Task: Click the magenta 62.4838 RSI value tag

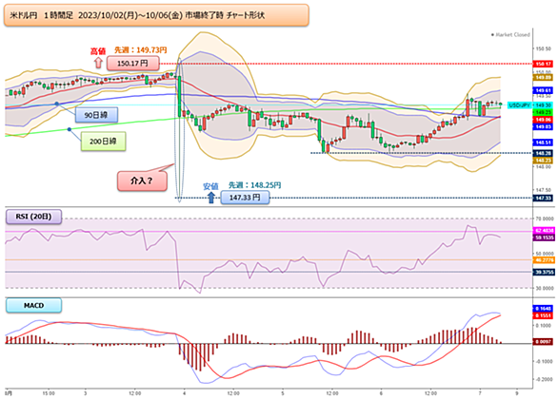Action: (544, 231)
